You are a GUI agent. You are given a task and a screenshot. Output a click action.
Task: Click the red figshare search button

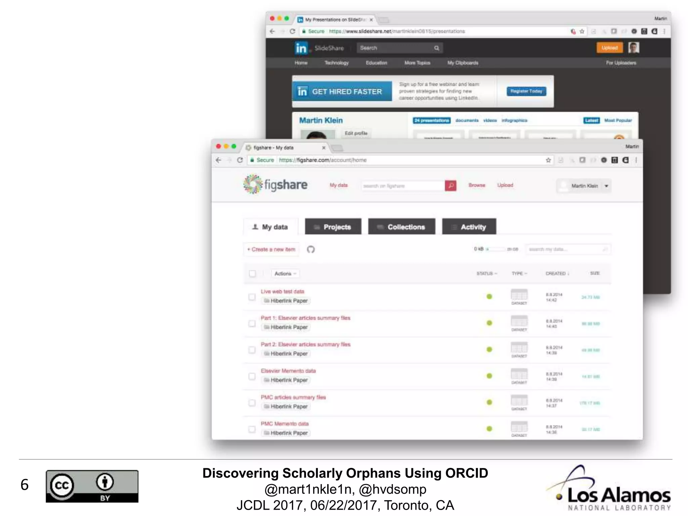pos(450,185)
